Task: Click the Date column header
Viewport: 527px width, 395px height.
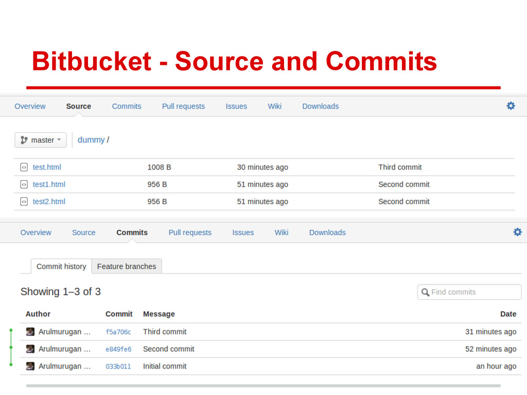Action: coord(508,314)
